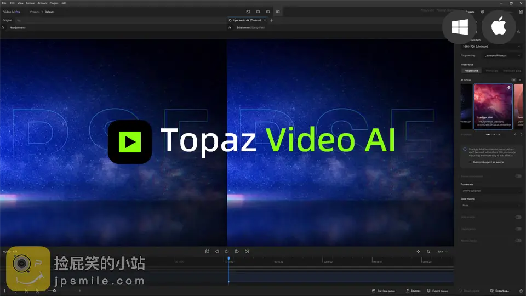Open the Preview queue

(x=384, y=291)
